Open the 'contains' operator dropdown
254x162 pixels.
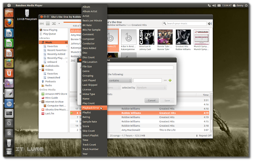(120, 80)
